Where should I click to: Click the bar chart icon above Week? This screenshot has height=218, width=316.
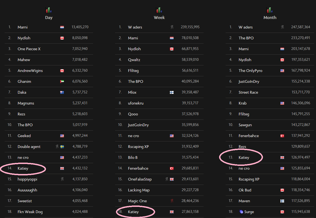[x=159, y=10]
